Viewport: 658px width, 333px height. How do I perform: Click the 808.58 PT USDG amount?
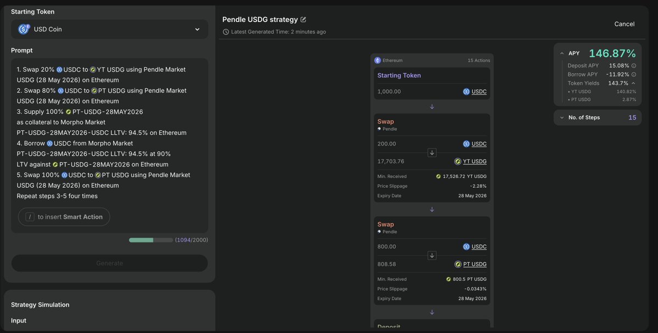pyautogui.click(x=386, y=265)
